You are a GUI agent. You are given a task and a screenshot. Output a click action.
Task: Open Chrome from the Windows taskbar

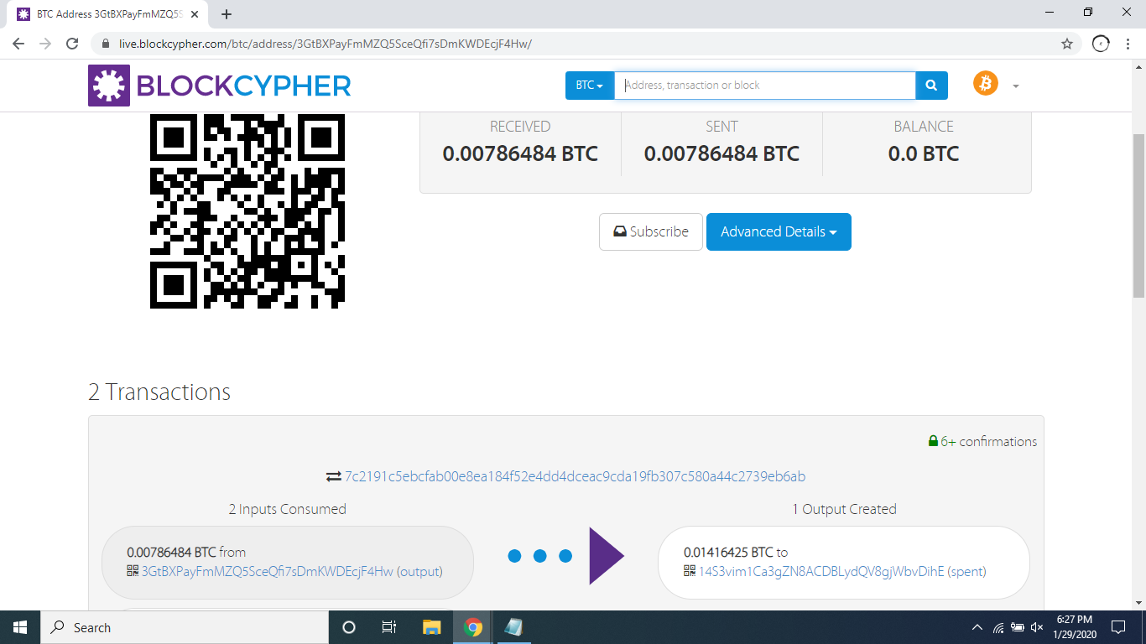coord(473,627)
